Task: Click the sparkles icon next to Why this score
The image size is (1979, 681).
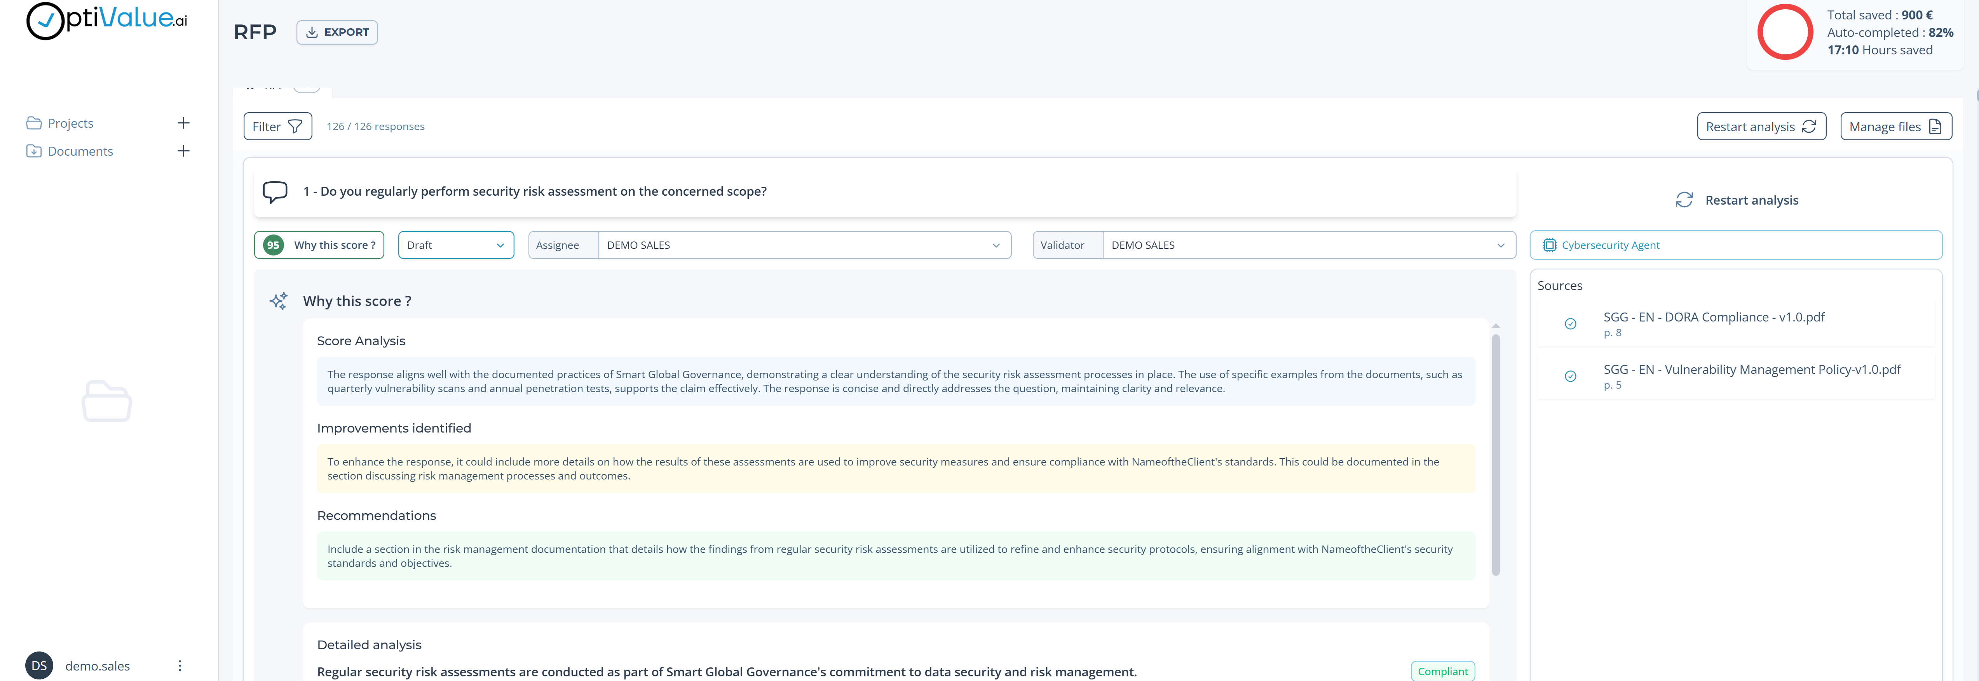Action: [x=278, y=300]
